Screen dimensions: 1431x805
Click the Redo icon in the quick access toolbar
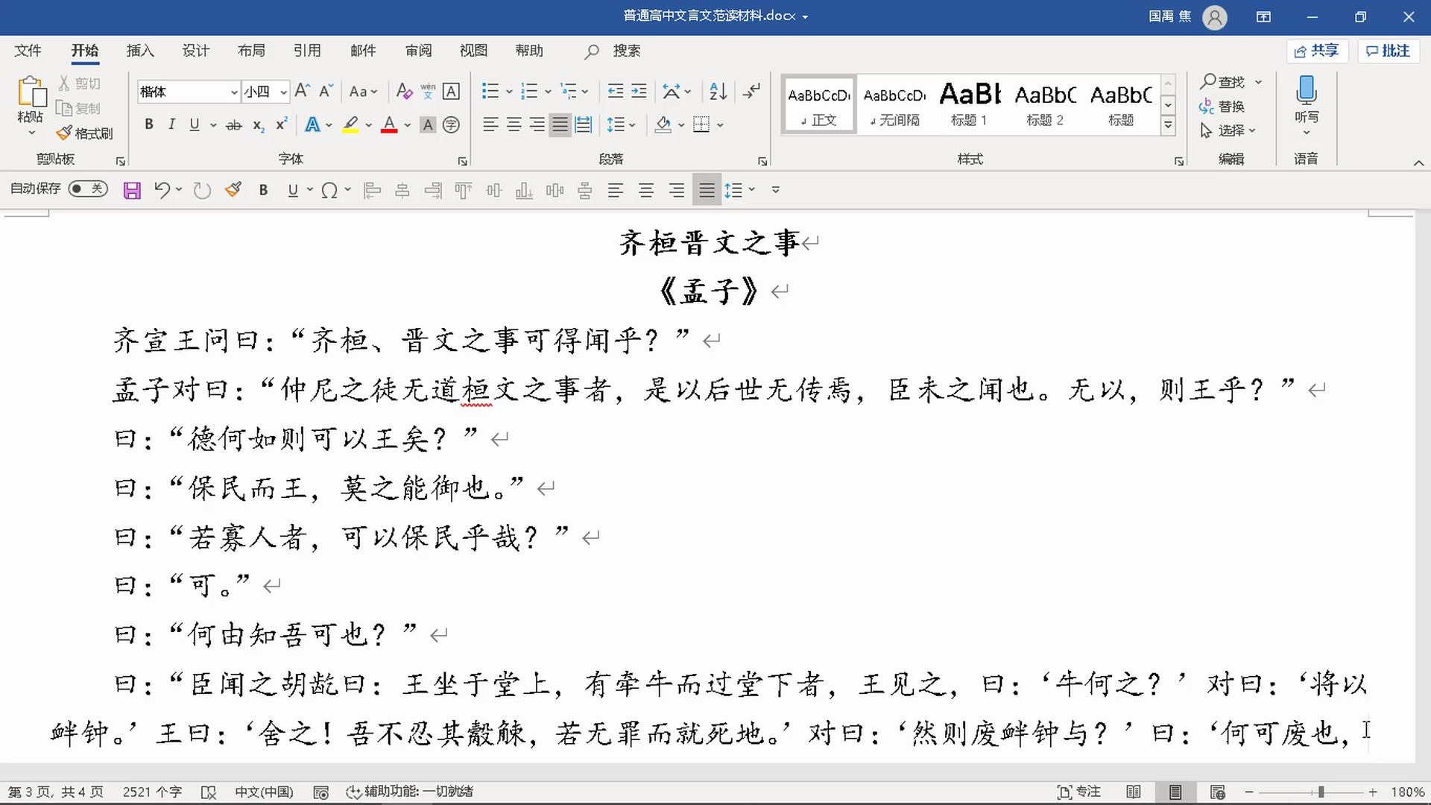(202, 191)
